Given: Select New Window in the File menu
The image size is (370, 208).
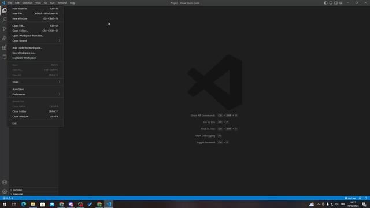Looking at the screenshot, I should (x=35, y=18).
